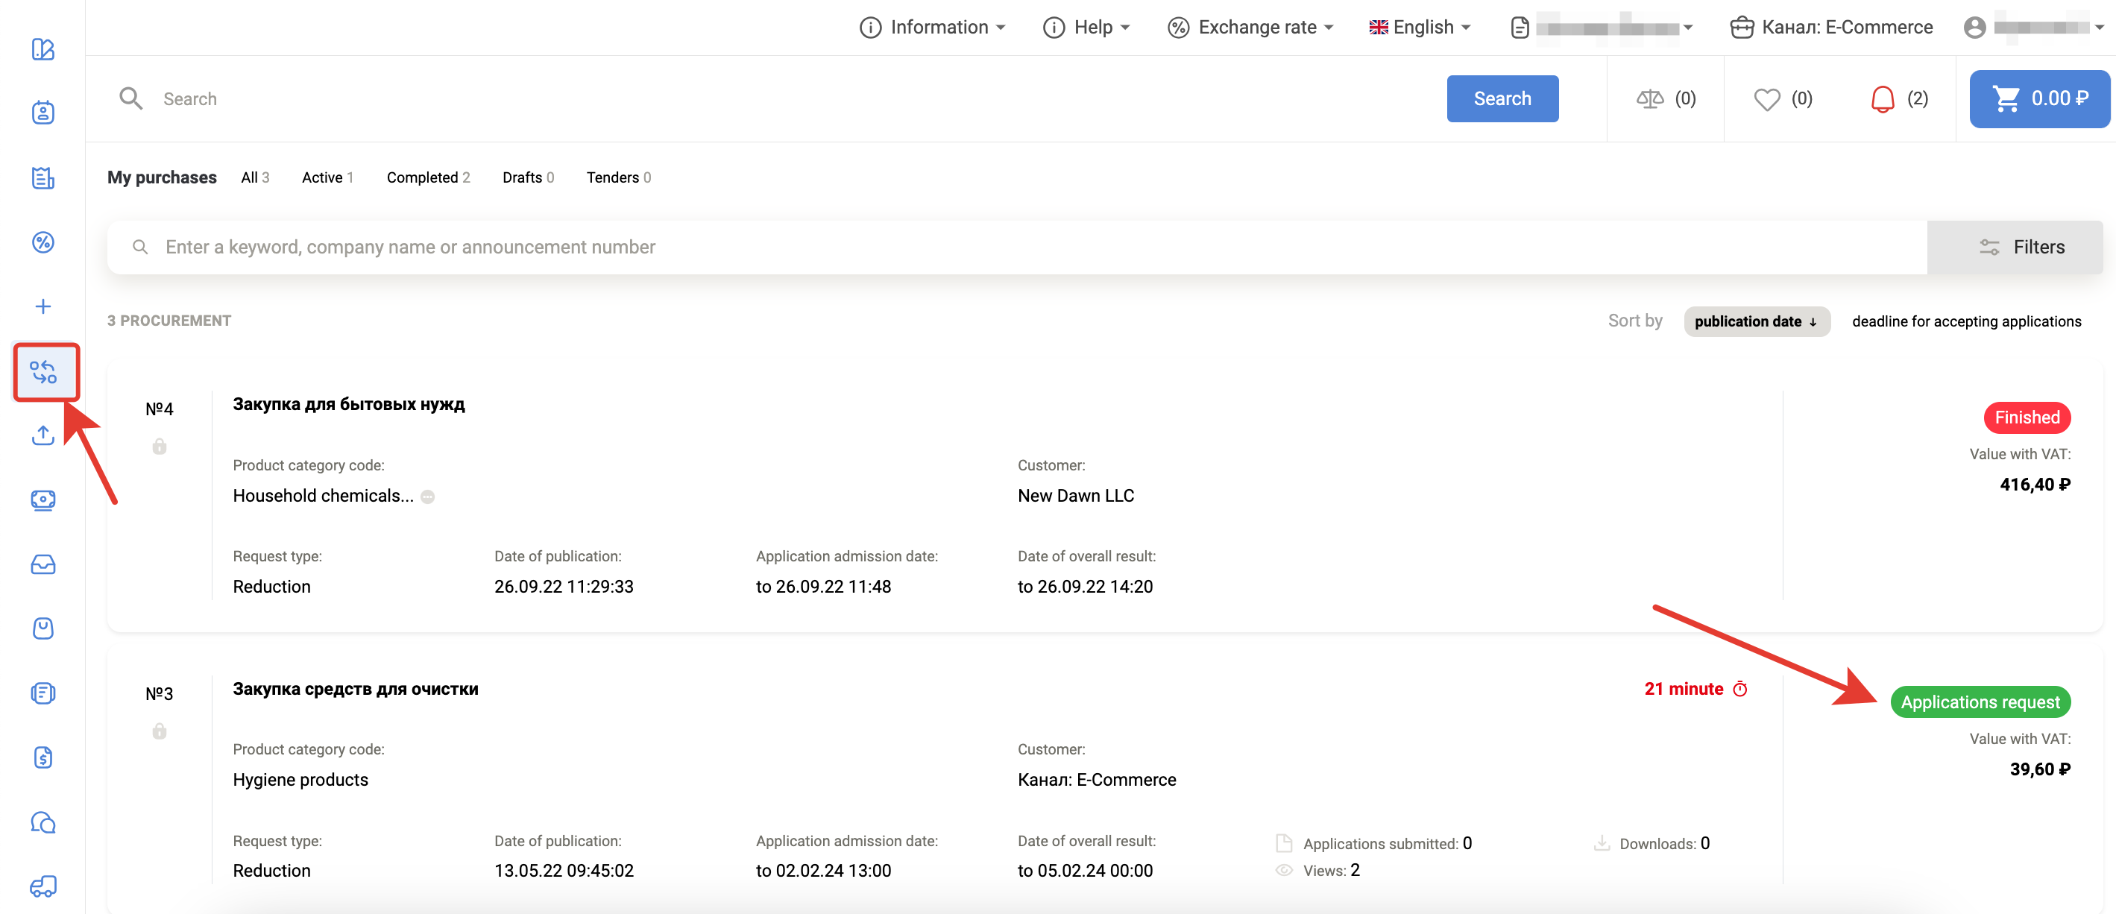Open the money payment icon in sidebar
Screen dimensions: 2116x914
42,500
